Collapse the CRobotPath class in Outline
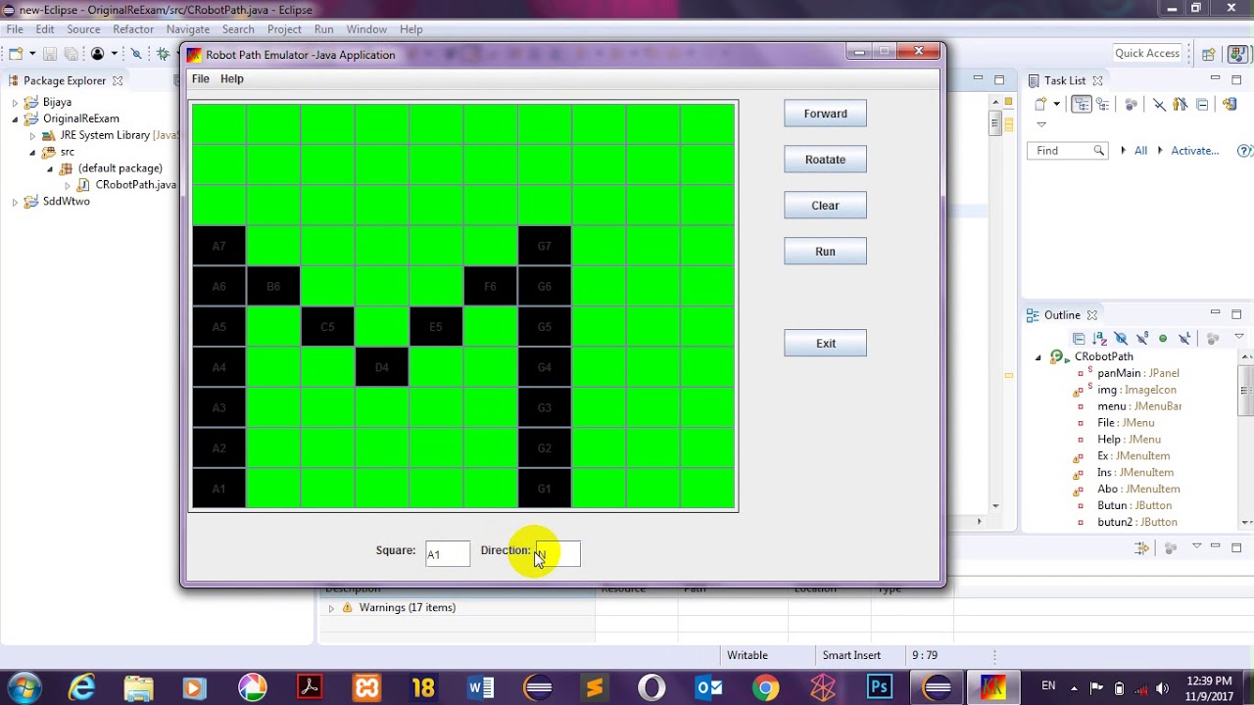Screen dimensions: 1254x705 pos(1038,356)
